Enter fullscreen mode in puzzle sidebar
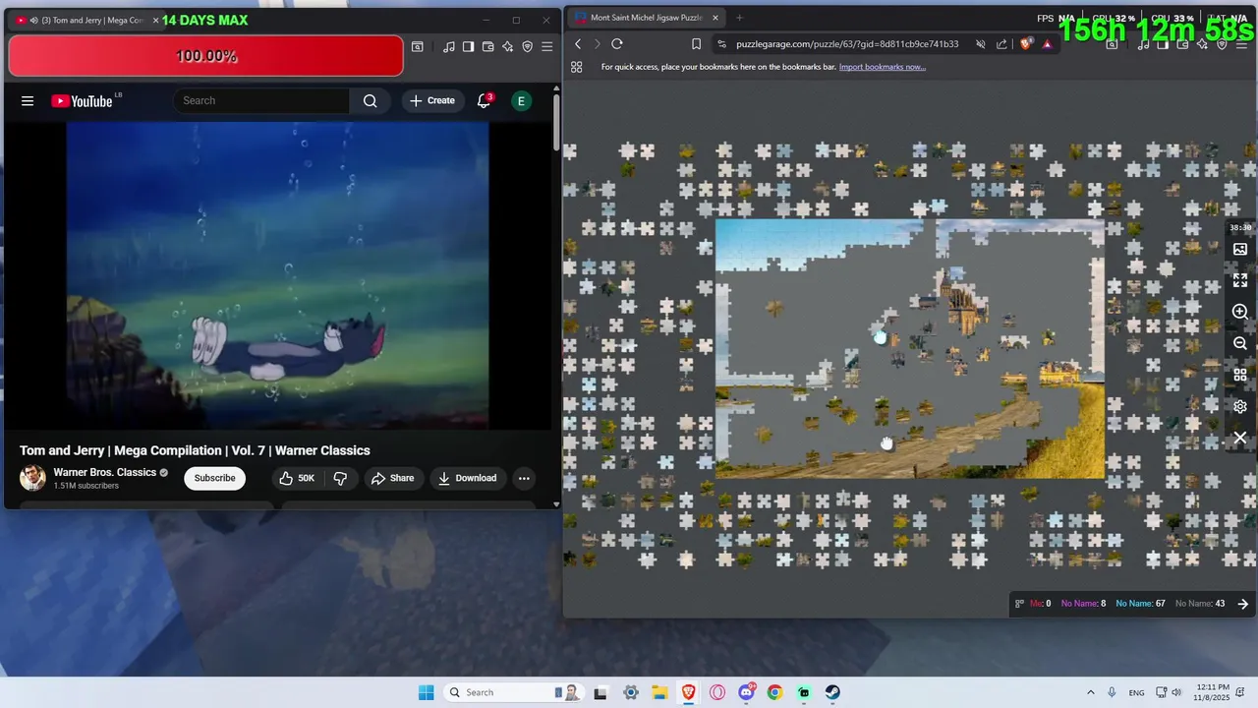1258x708 pixels. [1240, 280]
